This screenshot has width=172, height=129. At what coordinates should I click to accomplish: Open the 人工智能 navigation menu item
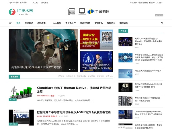tap(57, 23)
